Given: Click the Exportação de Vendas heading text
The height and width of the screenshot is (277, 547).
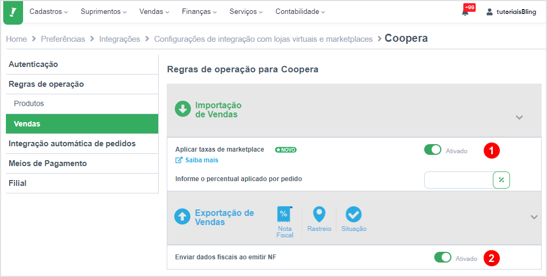Looking at the screenshot, I should pyautogui.click(x=225, y=218).
